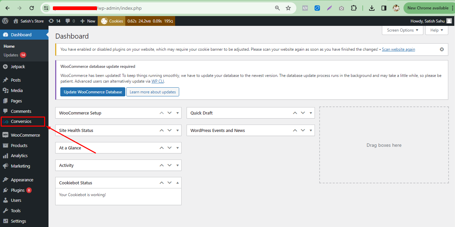Open Posts in the sidebar
The width and height of the screenshot is (455, 227).
[24, 80]
